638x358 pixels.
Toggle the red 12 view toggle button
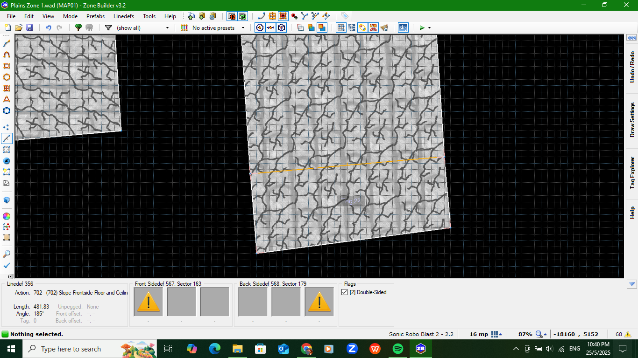tap(232, 16)
